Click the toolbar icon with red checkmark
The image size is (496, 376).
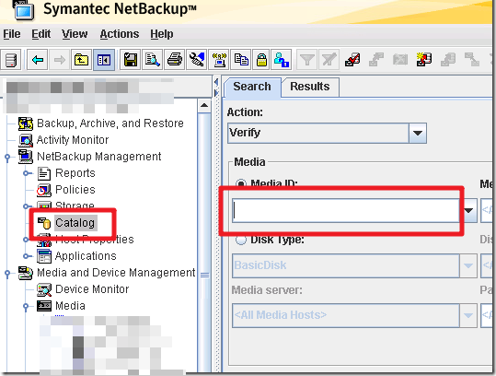pyautogui.click(x=352, y=60)
